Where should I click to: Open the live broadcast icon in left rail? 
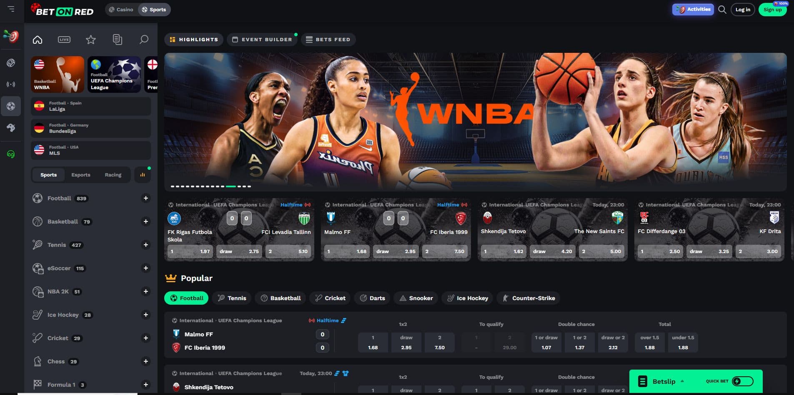click(x=11, y=84)
